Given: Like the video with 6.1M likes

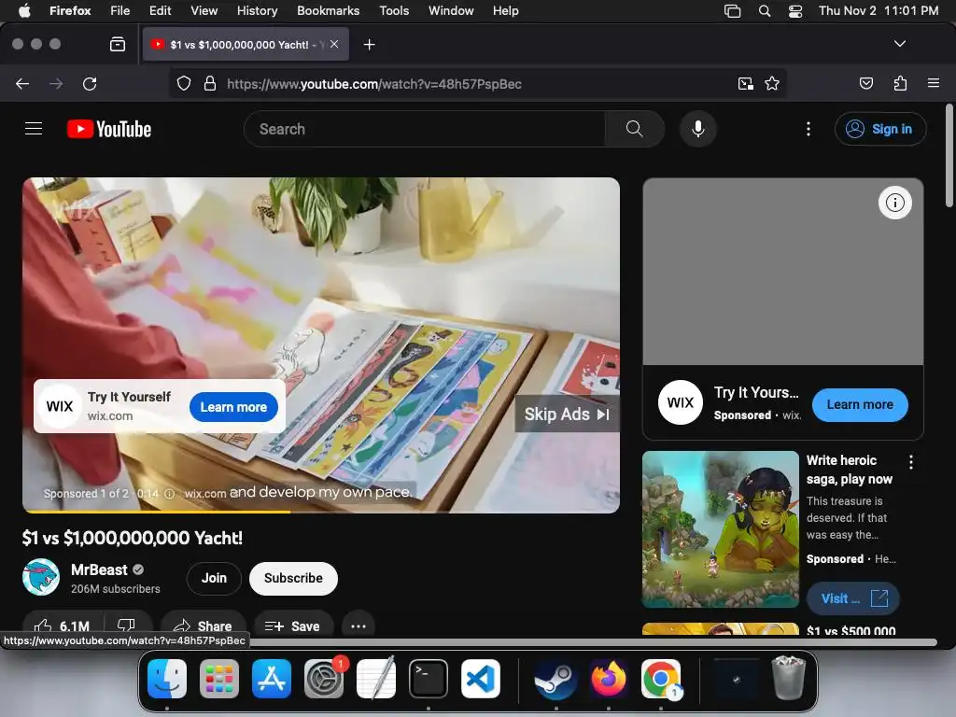Looking at the screenshot, I should pyautogui.click(x=63, y=626).
